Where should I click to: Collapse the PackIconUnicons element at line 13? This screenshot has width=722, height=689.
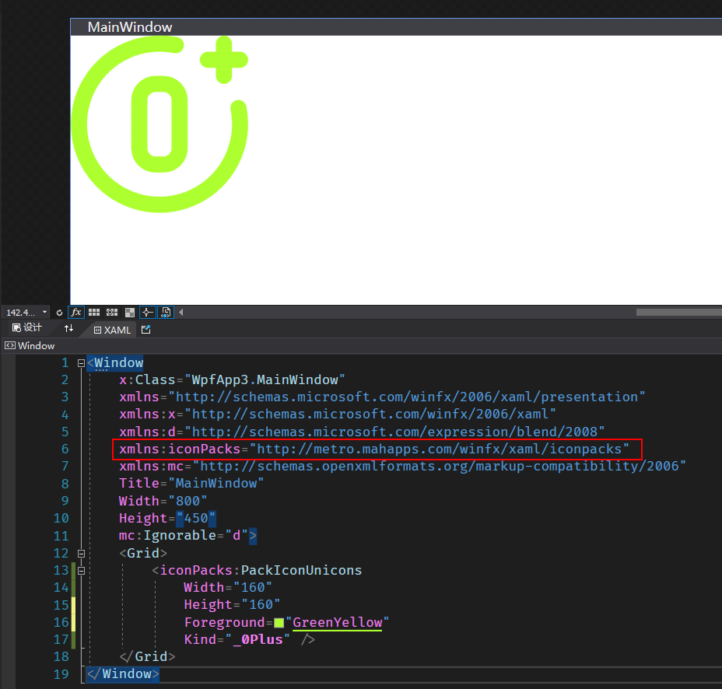pyautogui.click(x=81, y=571)
